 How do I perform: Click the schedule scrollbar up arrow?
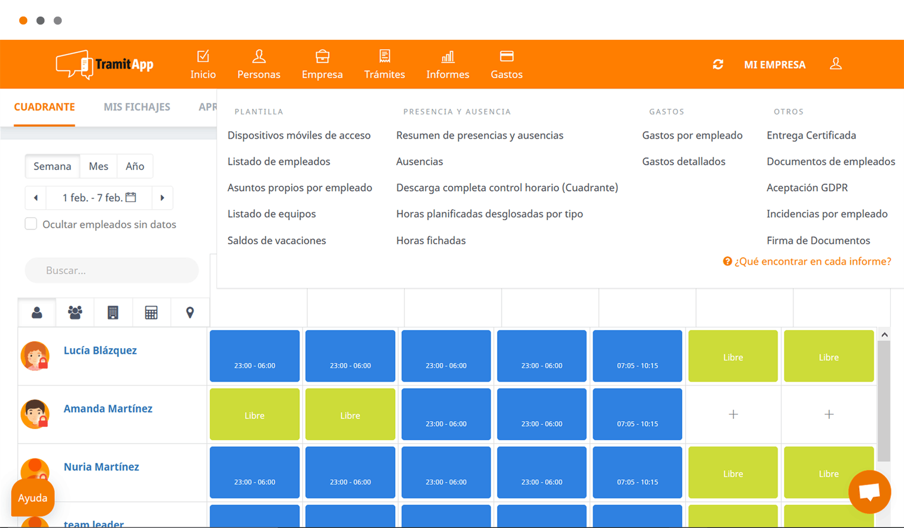pyautogui.click(x=884, y=335)
